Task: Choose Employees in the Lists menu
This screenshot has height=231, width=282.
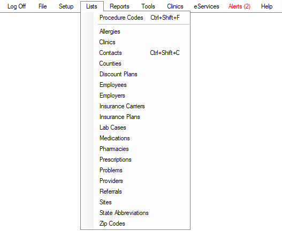Action: click(x=135, y=85)
